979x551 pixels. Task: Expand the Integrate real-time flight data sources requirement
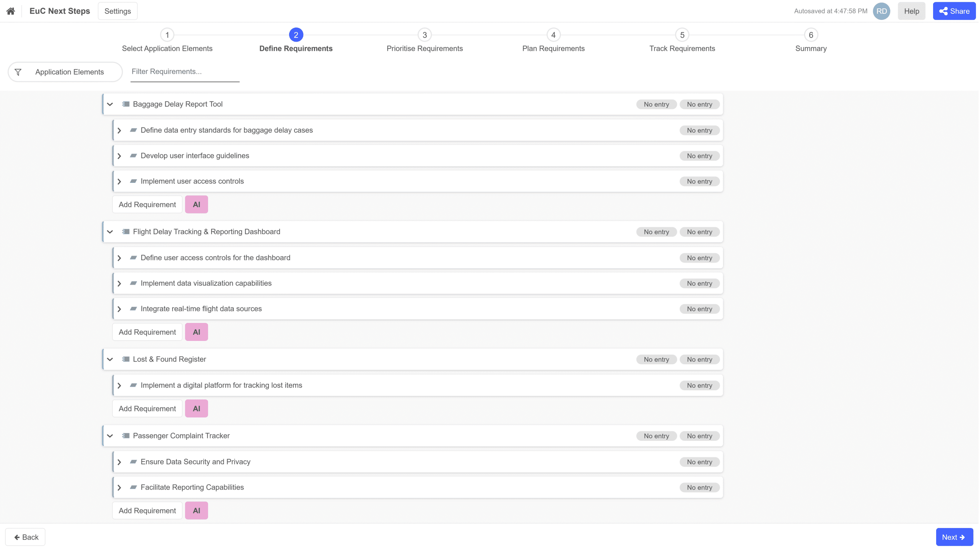(119, 309)
